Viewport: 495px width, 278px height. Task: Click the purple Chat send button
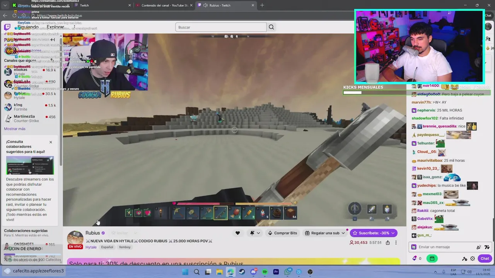[x=485, y=258]
